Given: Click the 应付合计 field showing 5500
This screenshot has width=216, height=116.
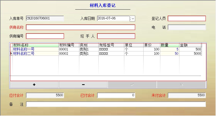Looking at the screenshot, I should click(x=45, y=95).
